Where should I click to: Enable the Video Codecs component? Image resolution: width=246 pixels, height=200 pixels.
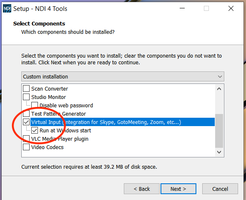click(x=26, y=147)
